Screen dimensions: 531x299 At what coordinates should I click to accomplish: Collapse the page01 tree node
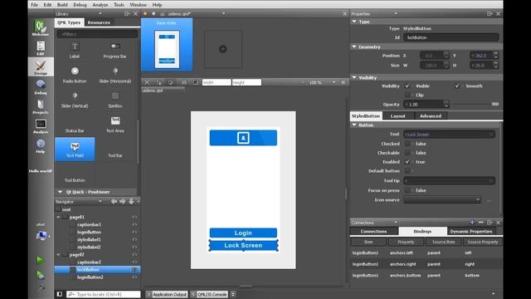[x=58, y=217]
